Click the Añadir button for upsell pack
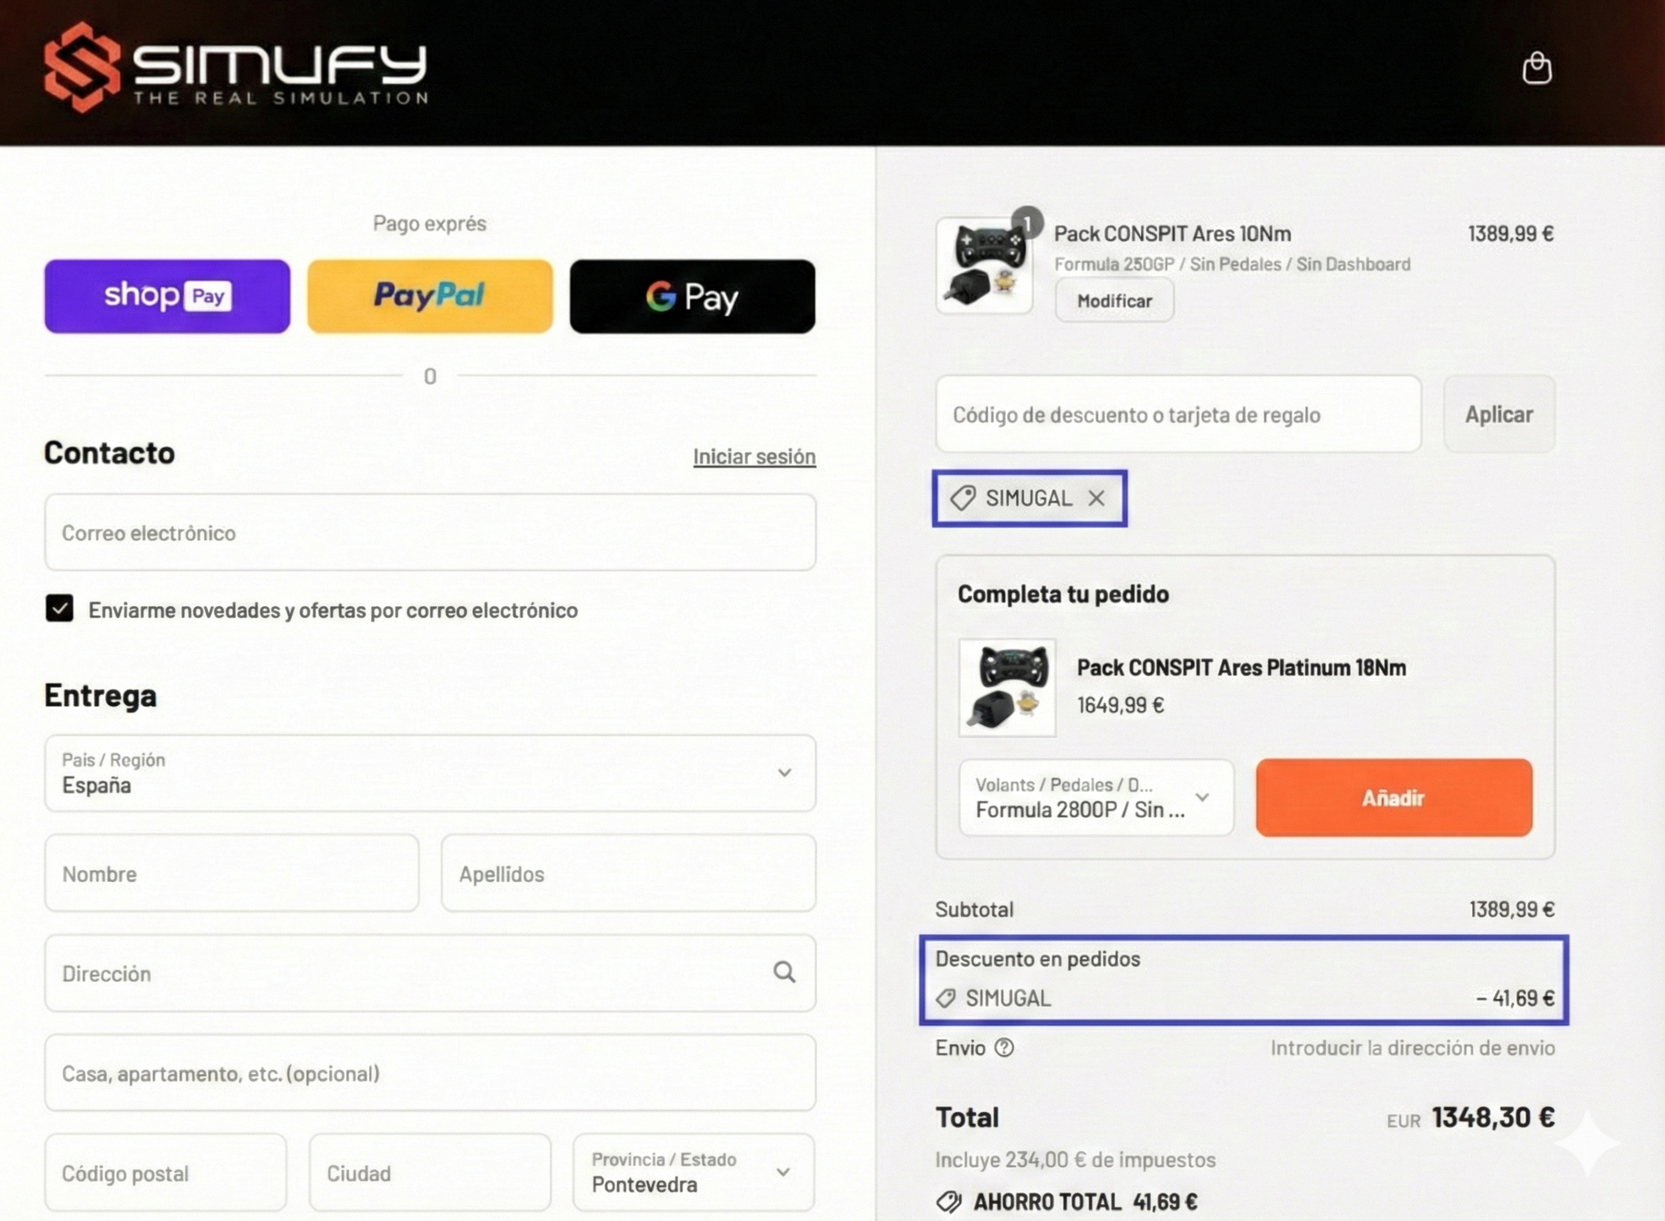Image resolution: width=1665 pixels, height=1221 pixels. point(1394,798)
